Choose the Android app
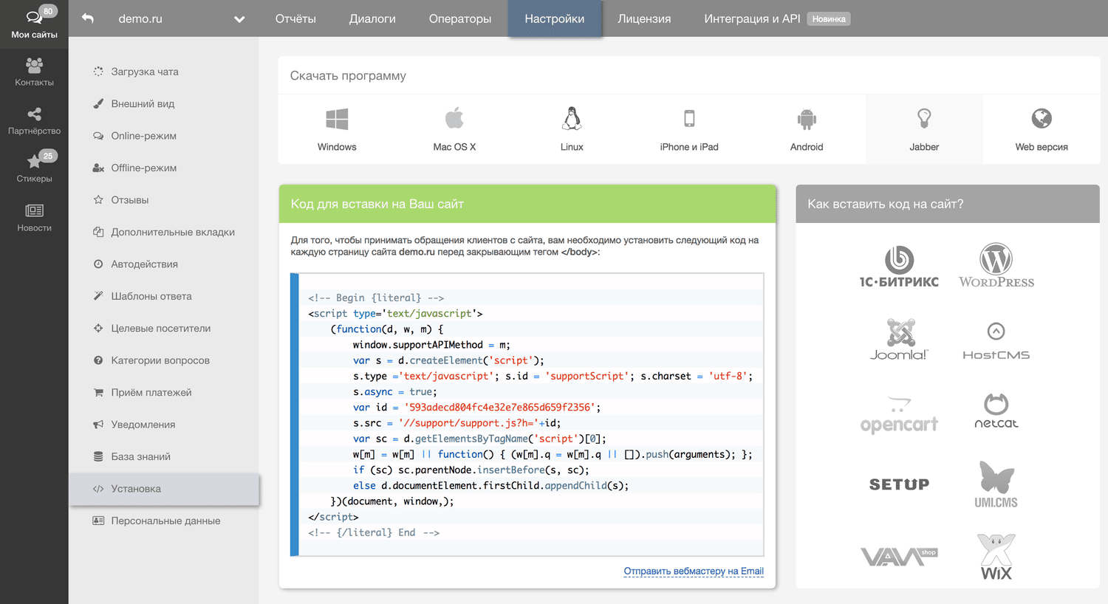 (x=807, y=129)
